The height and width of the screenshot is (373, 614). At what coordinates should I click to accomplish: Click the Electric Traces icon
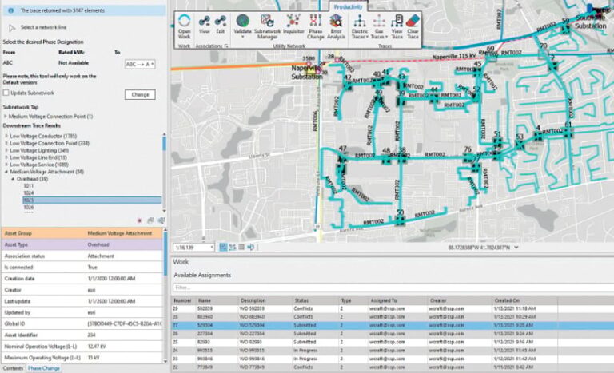(x=360, y=21)
